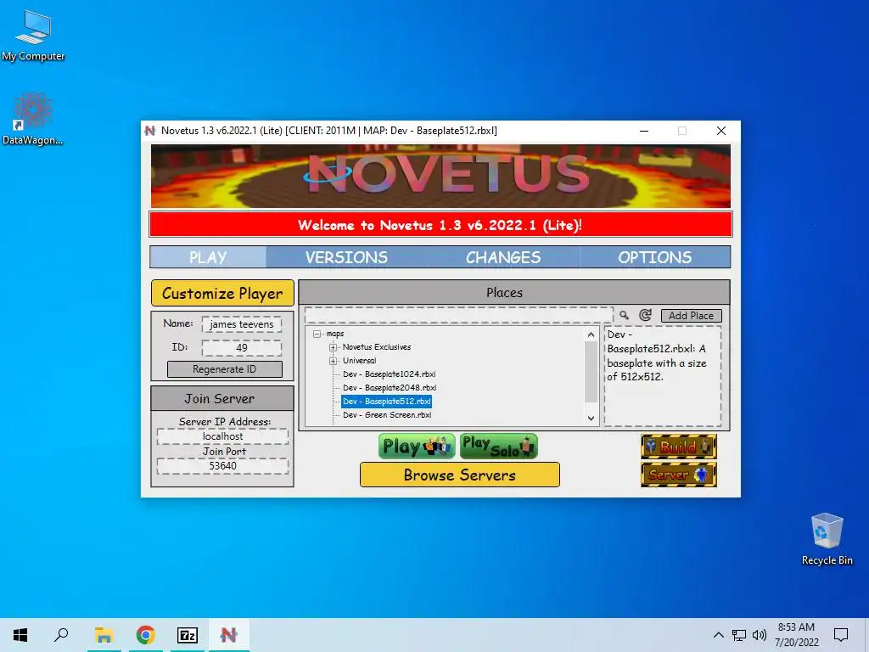This screenshot has height=652, width=869.
Task: Open the OPTIONS tab
Action: tap(654, 257)
